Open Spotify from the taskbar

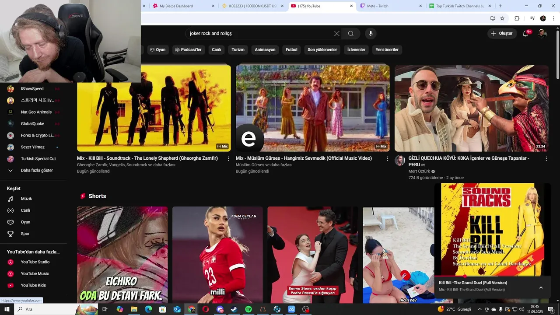248,309
